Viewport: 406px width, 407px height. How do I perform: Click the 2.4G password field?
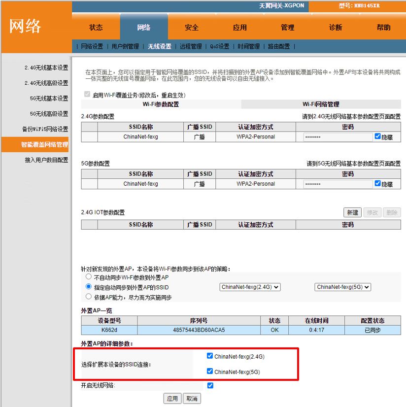coord(338,137)
